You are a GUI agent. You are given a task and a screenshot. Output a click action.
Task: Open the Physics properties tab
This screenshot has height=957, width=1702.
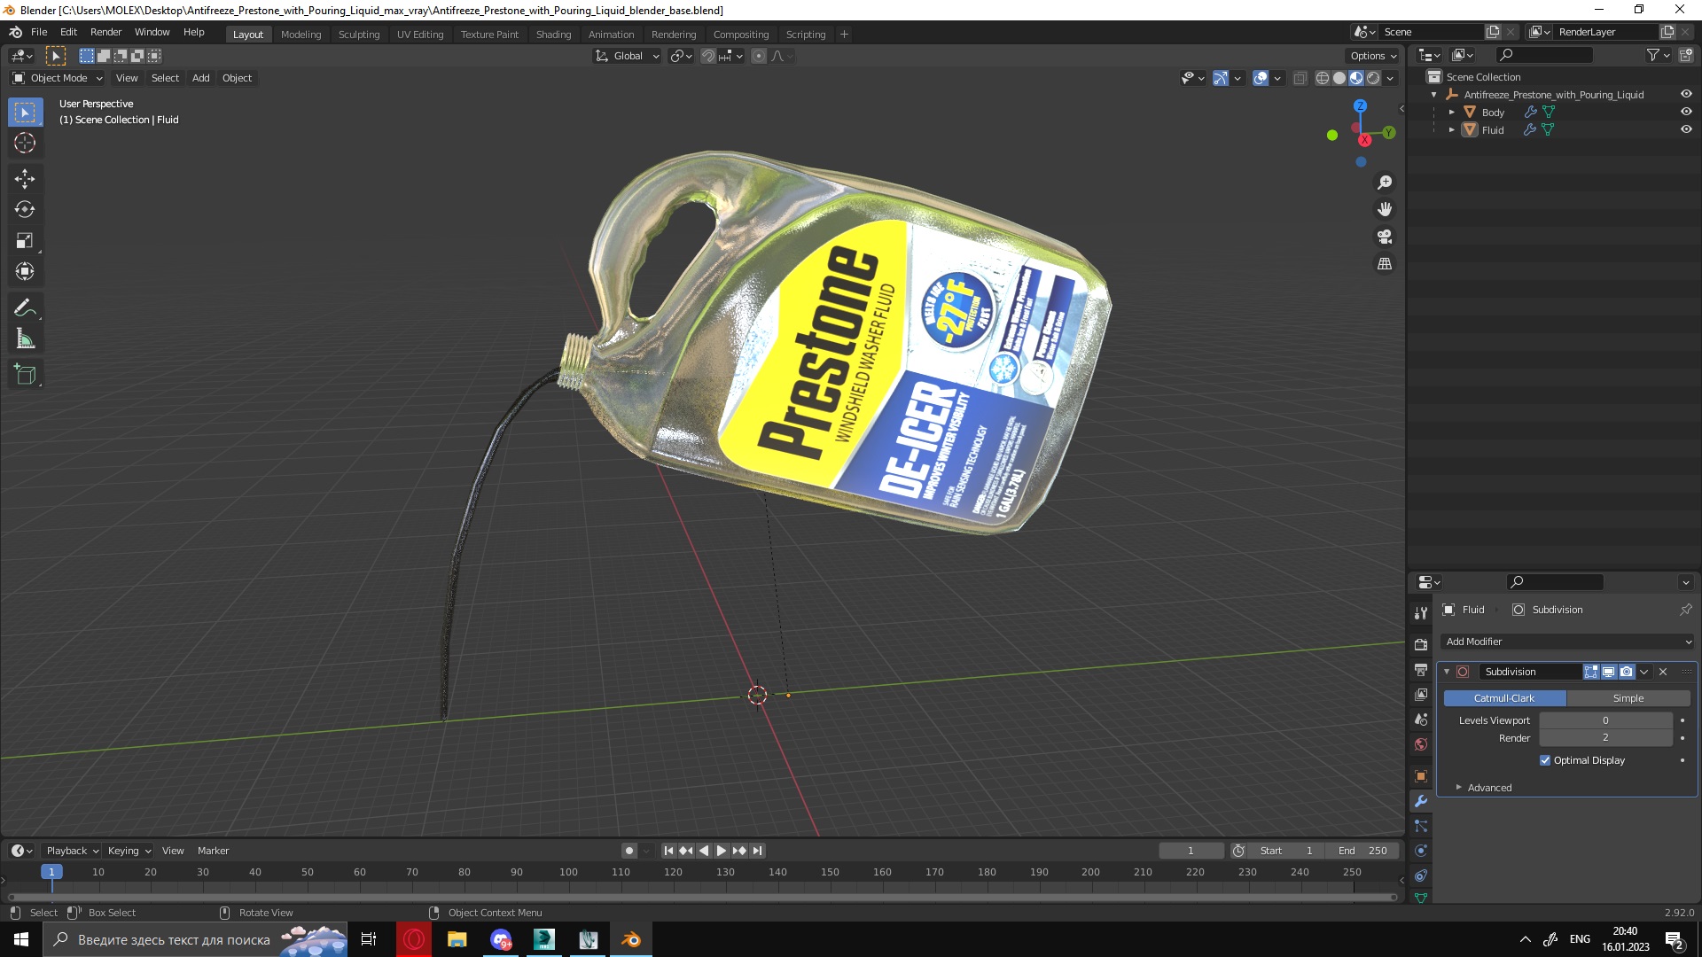pyautogui.click(x=1421, y=851)
